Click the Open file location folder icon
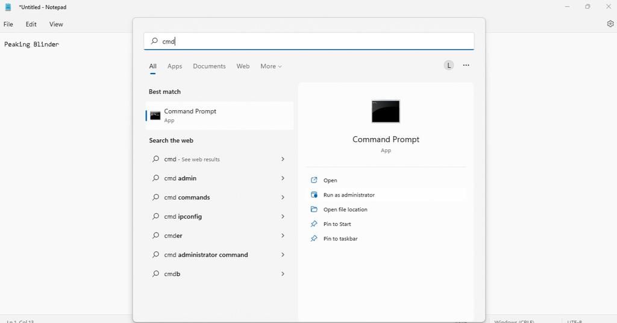The image size is (617, 323). (314, 209)
